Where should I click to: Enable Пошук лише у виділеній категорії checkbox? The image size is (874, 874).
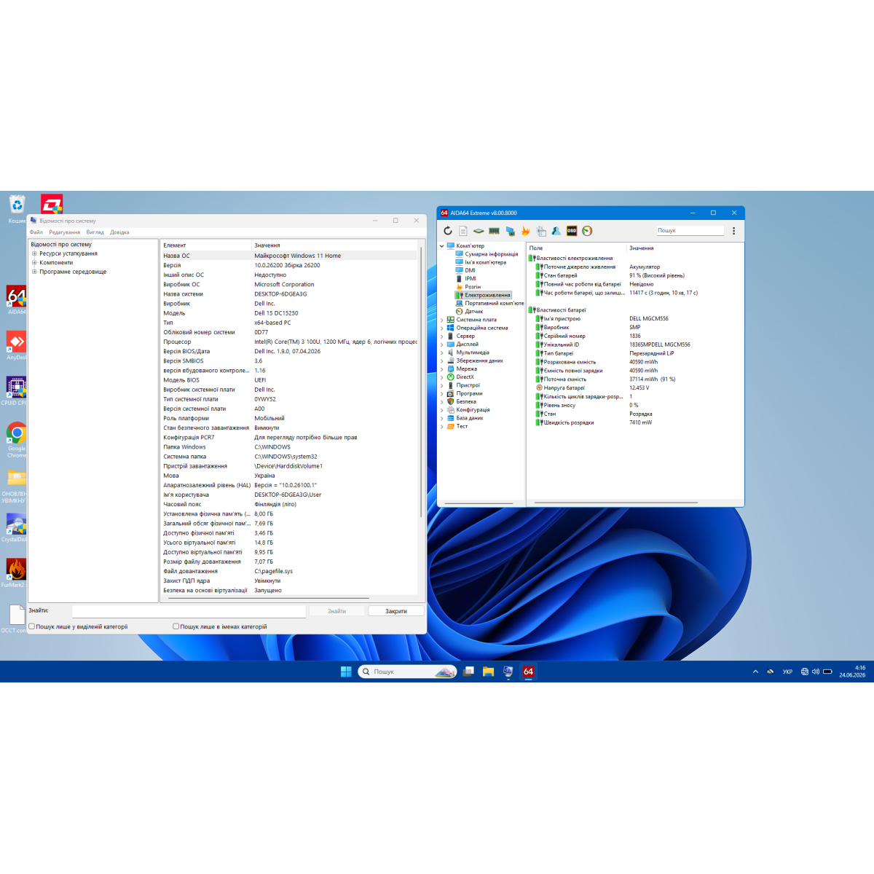(32, 626)
